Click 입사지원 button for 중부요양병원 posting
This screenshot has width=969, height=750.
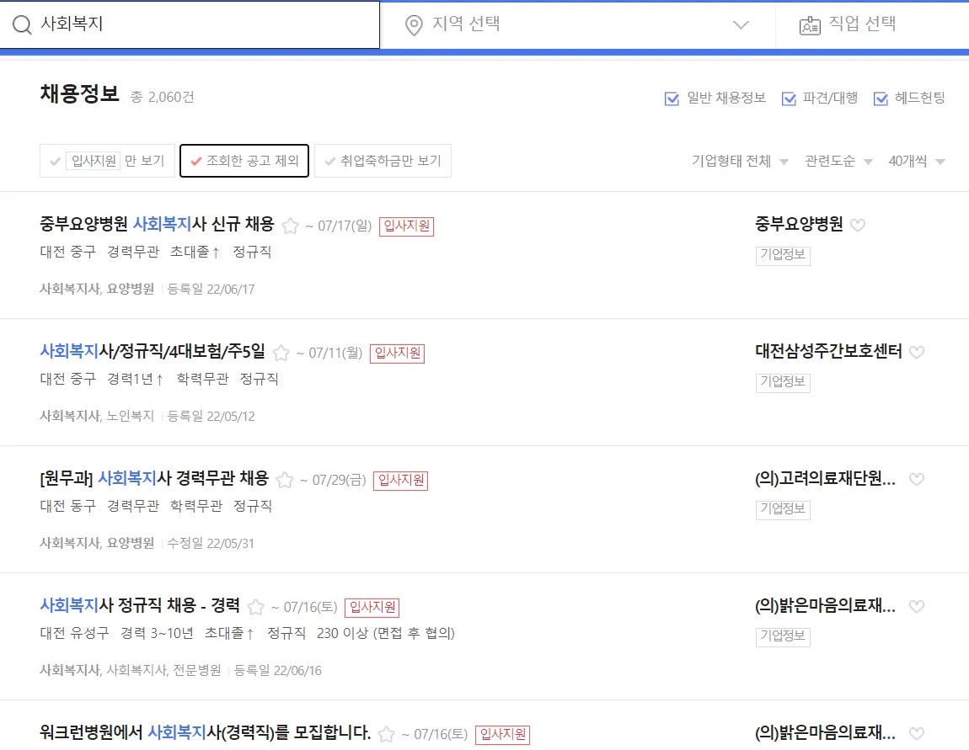tap(406, 226)
